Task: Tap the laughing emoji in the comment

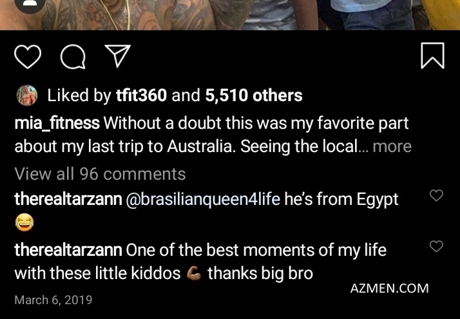Action: pyautogui.click(x=24, y=223)
